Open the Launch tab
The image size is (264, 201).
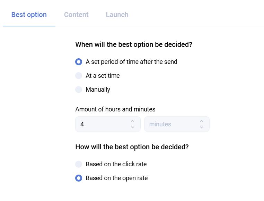click(117, 15)
